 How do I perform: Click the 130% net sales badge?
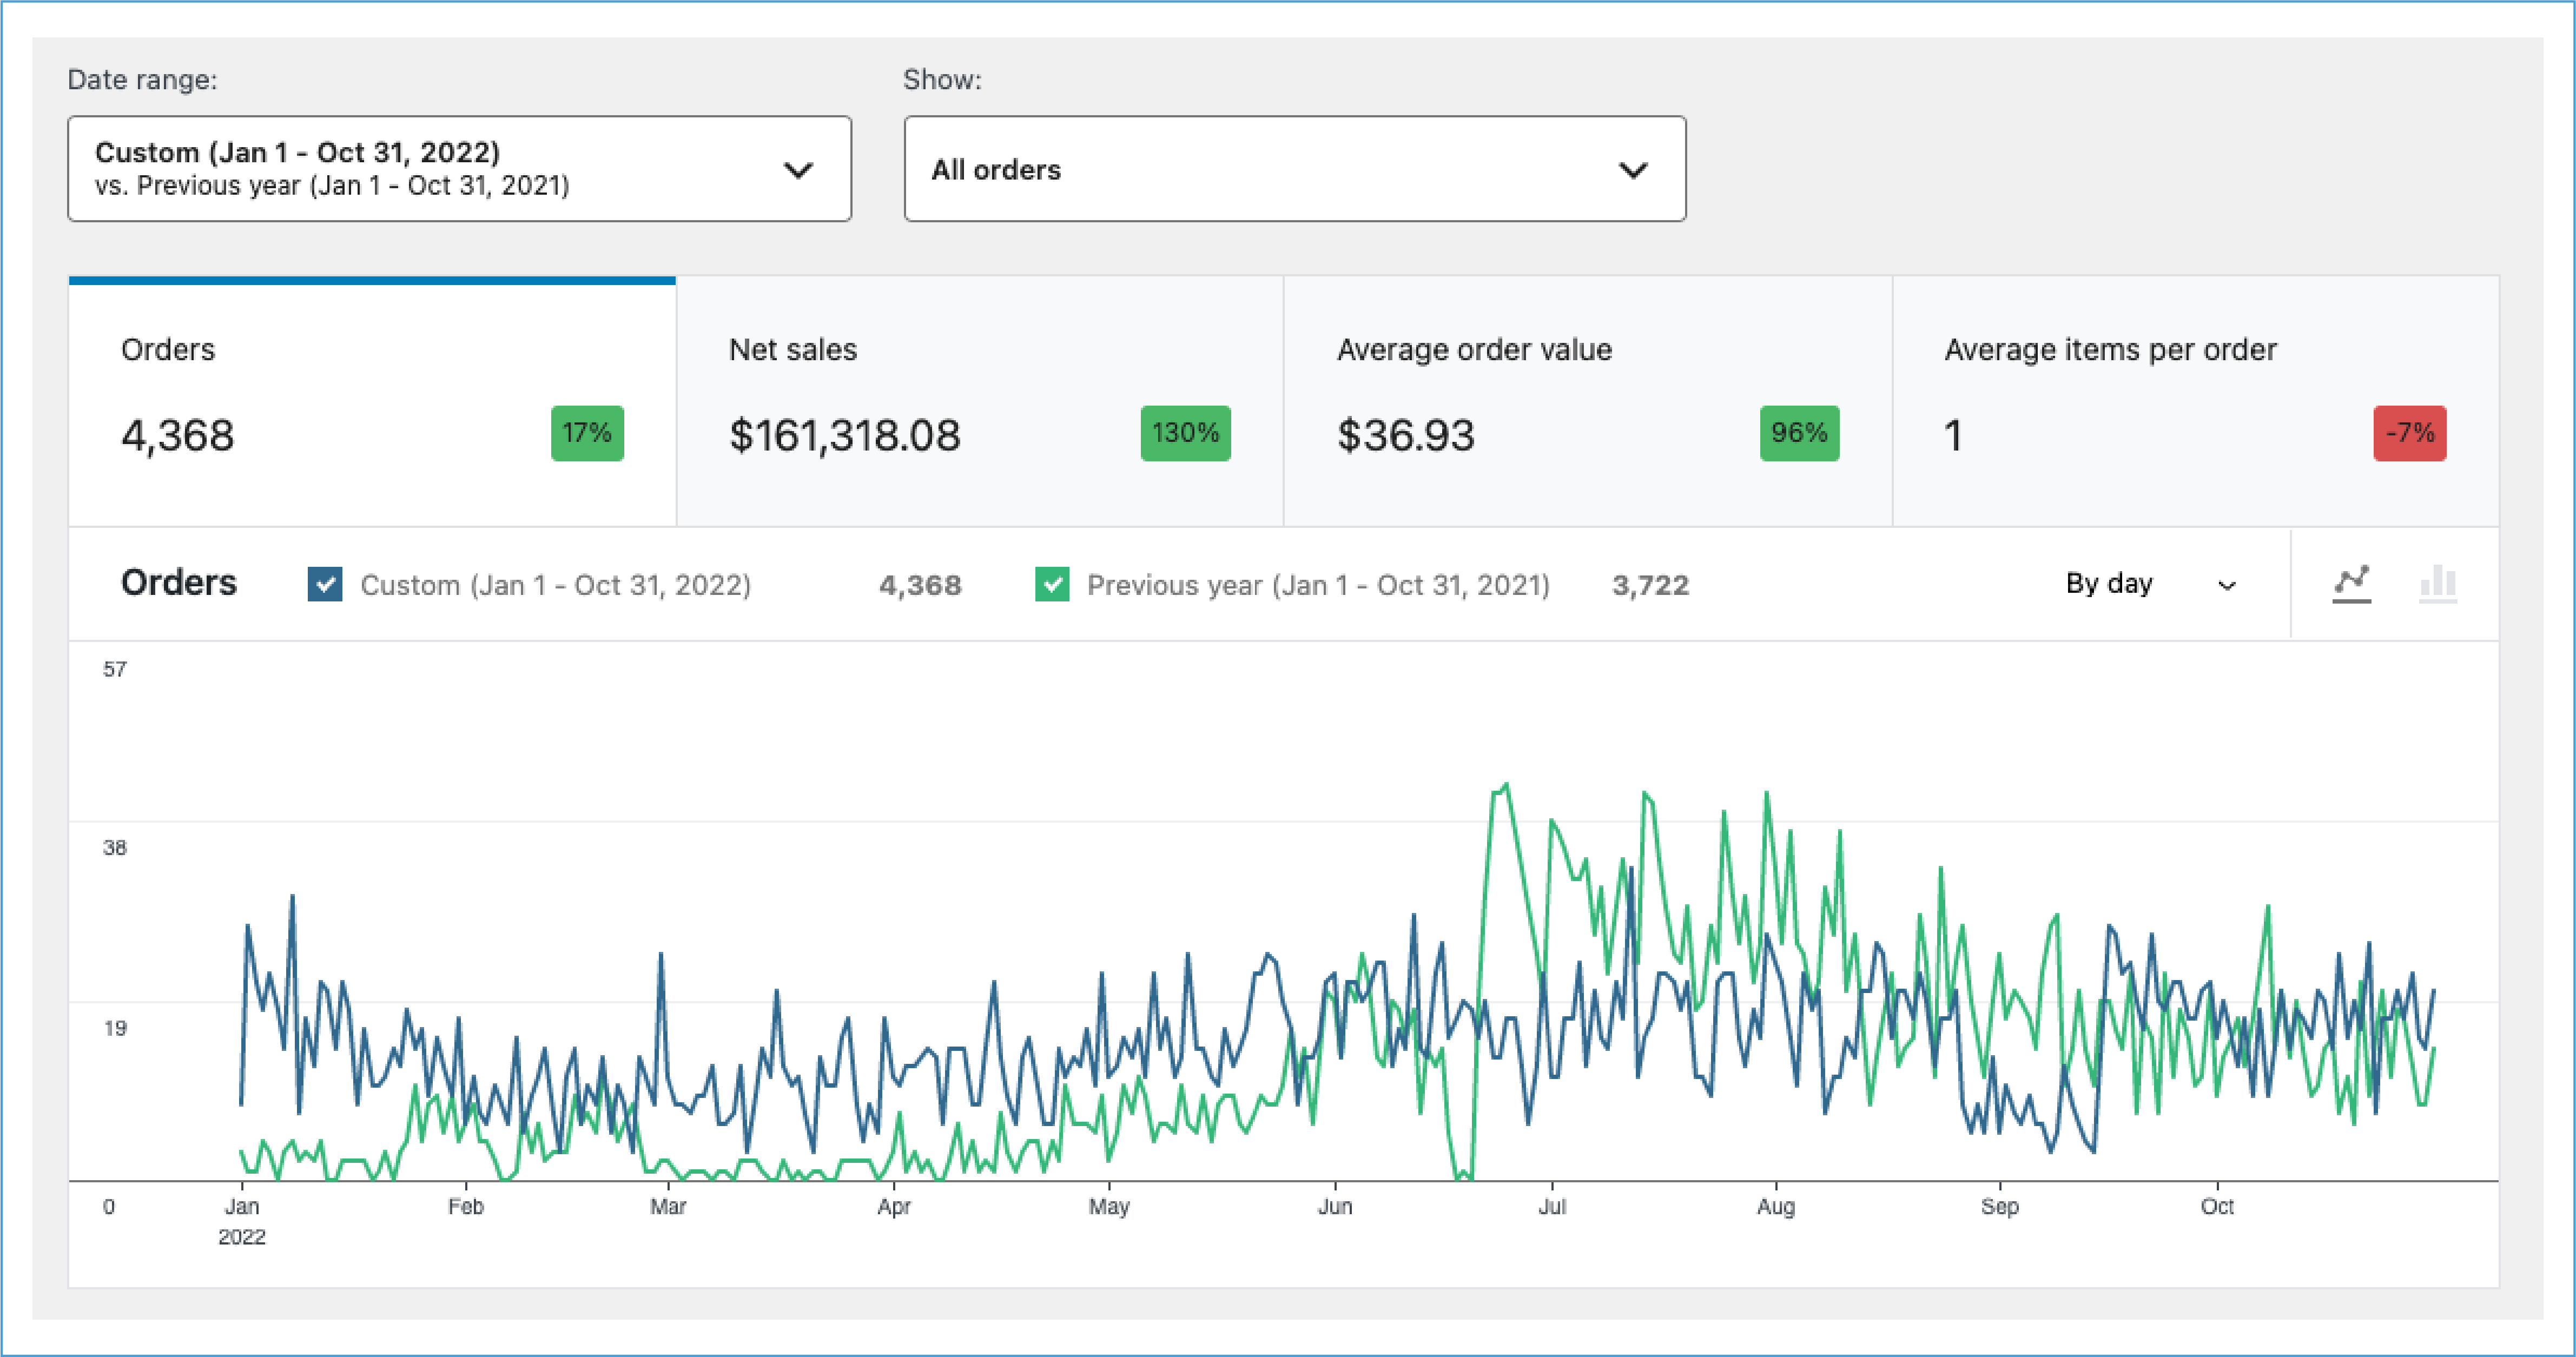point(1185,433)
